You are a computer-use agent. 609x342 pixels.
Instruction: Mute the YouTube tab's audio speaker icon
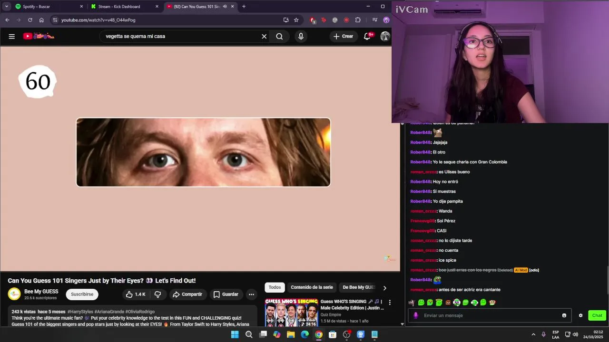pyautogui.click(x=225, y=7)
